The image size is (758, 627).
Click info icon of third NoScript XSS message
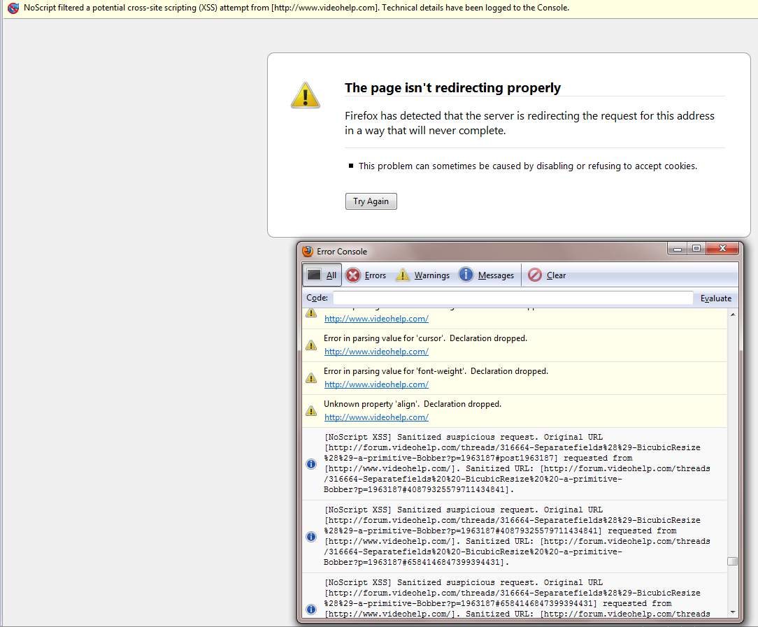[311, 609]
